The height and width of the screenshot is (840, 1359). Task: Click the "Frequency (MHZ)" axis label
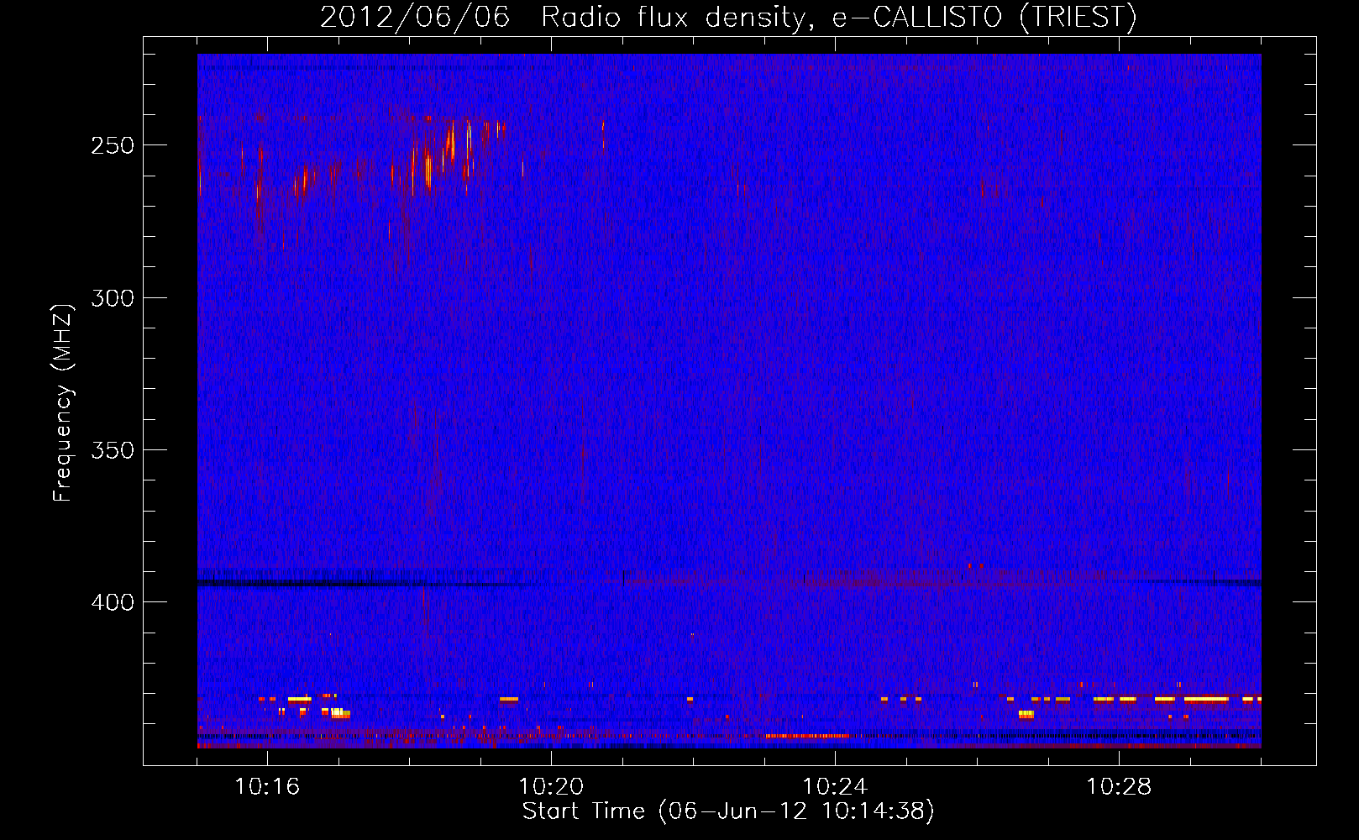click(x=63, y=402)
